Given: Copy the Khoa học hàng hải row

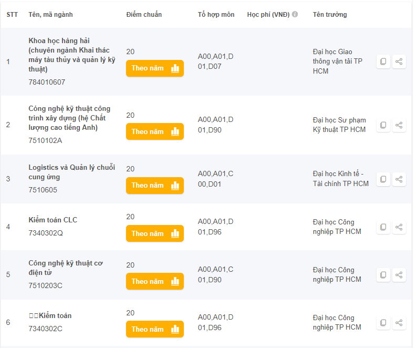Looking at the screenshot, I should pyautogui.click(x=383, y=62).
